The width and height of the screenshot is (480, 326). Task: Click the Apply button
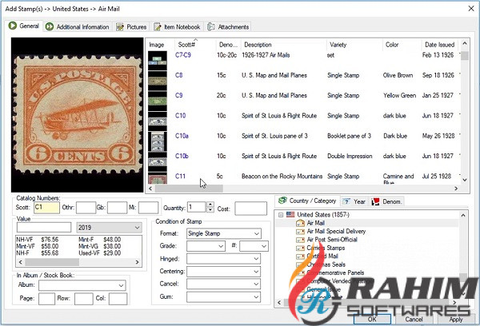454,318
